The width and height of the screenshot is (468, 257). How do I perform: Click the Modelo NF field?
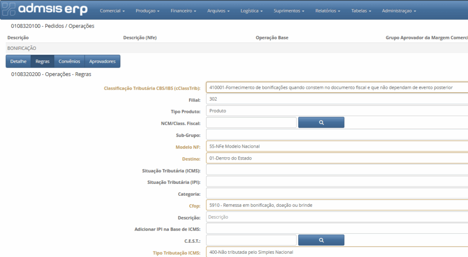337,146
